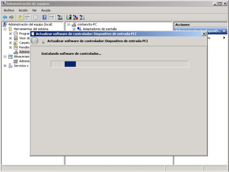The image size is (229, 172).
Task: Click the Uninstall device icon with the red X
Action: pyautogui.click(x=76, y=17)
